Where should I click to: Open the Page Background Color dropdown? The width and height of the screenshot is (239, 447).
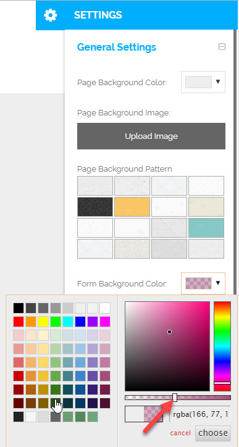click(x=203, y=82)
